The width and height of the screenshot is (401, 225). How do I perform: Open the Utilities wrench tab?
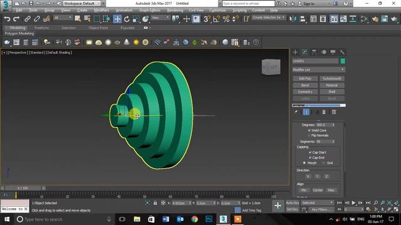coord(342,52)
